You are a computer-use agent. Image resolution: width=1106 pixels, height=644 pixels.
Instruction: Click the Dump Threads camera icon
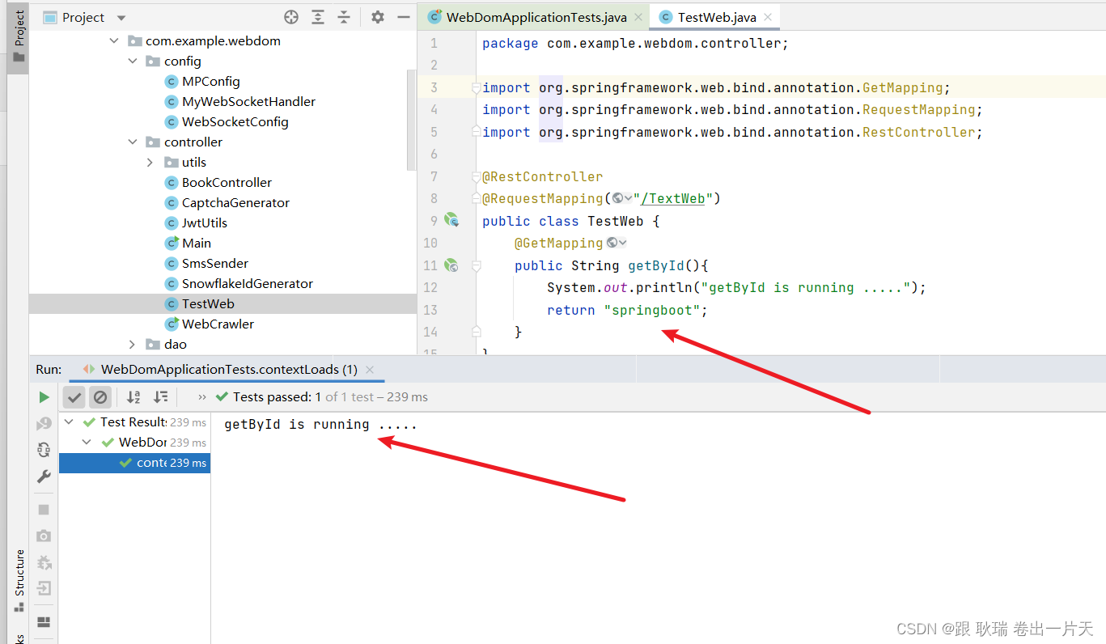pos(44,536)
